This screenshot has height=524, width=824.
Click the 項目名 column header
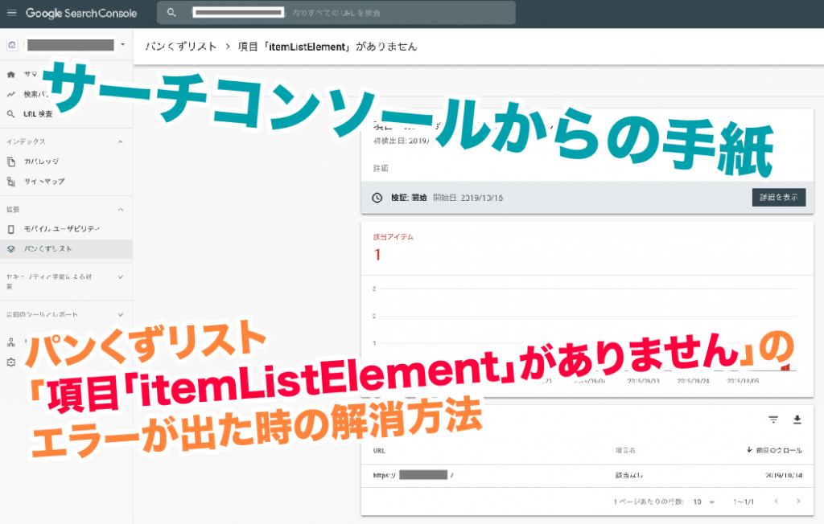625,451
